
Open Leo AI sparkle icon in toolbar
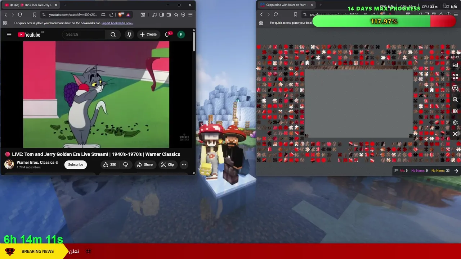[x=176, y=15]
